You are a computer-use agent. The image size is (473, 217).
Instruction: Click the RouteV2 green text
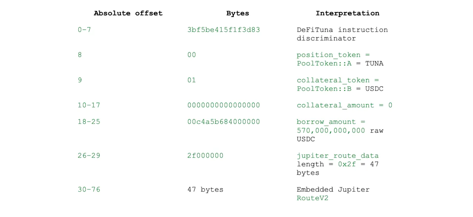pyautogui.click(x=312, y=198)
